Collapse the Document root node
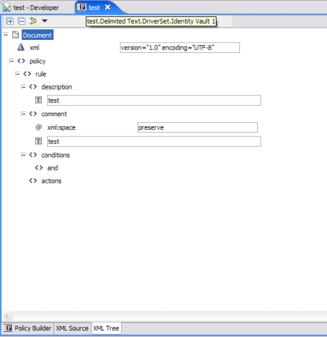 point(6,35)
